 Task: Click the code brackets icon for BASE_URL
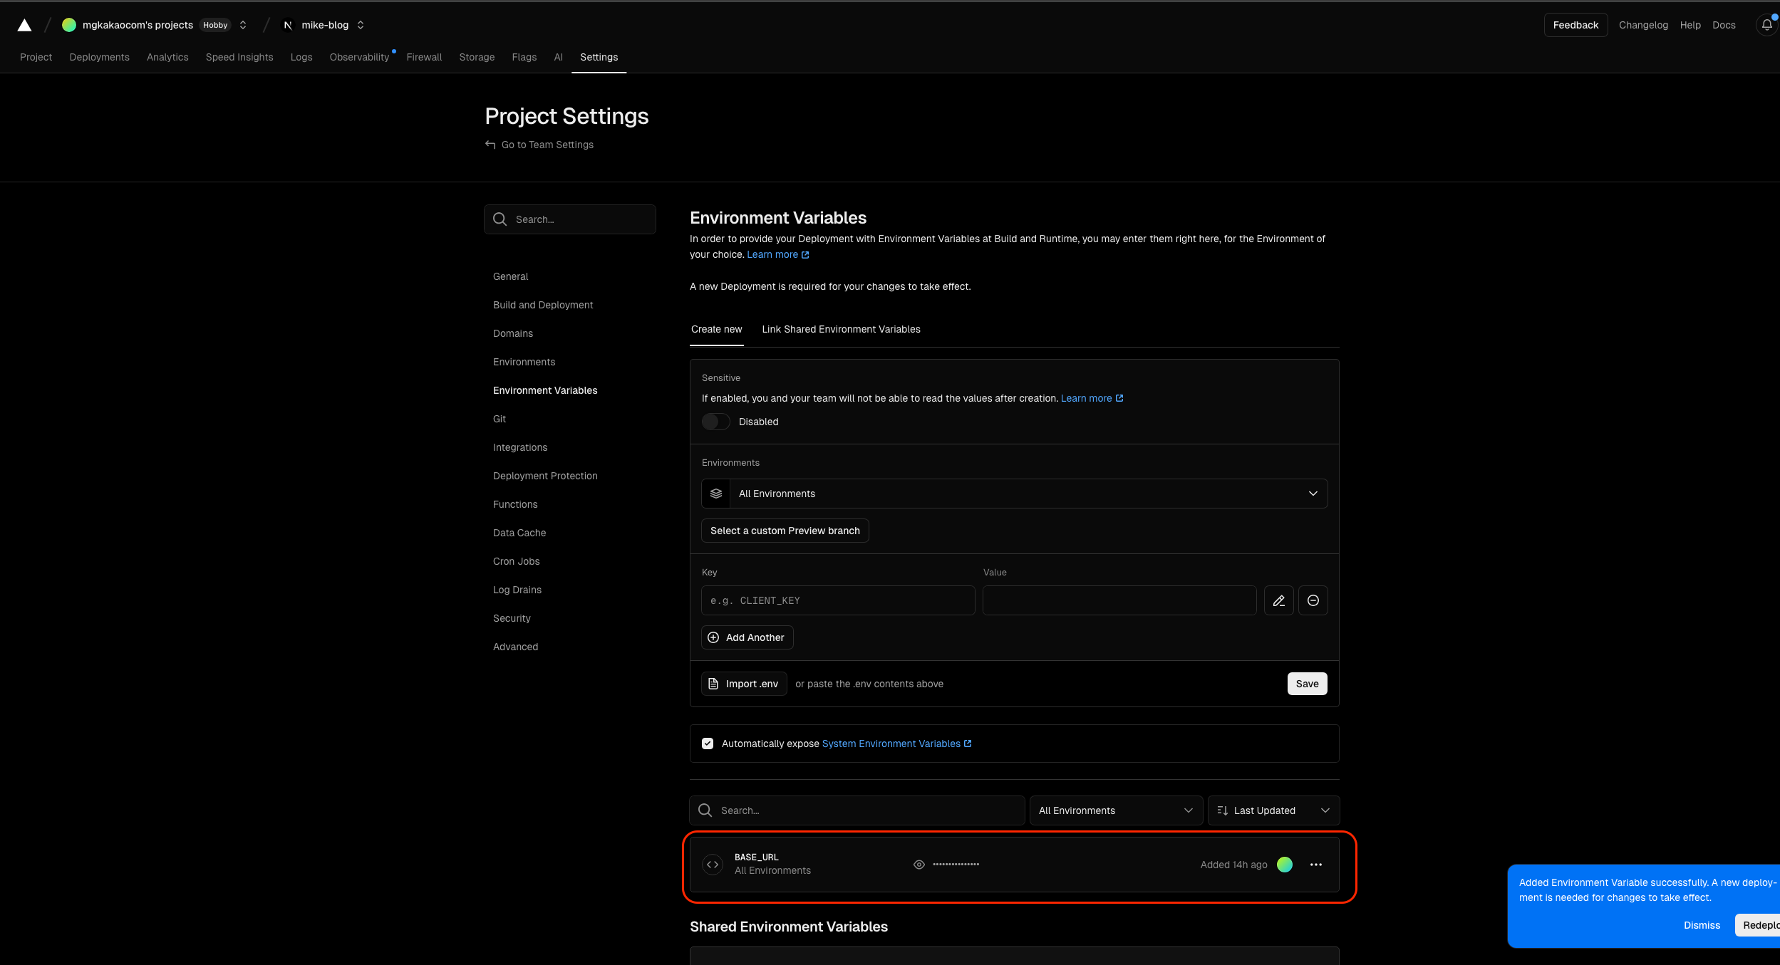click(x=713, y=864)
